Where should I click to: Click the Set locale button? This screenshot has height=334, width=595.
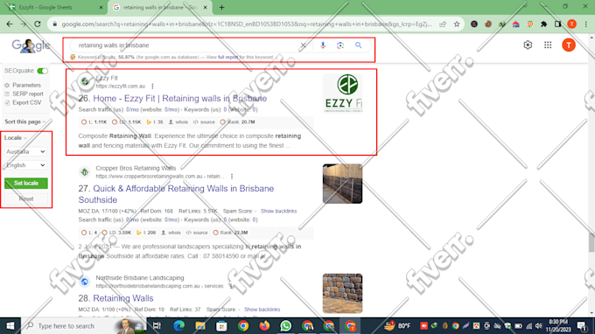coord(26,183)
